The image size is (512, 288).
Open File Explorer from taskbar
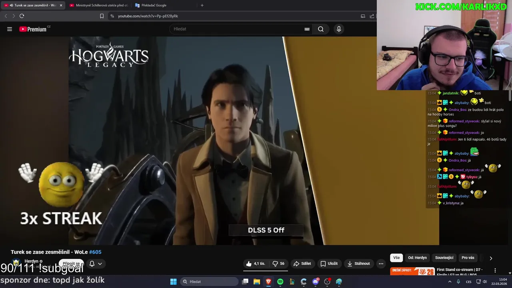click(x=257, y=282)
